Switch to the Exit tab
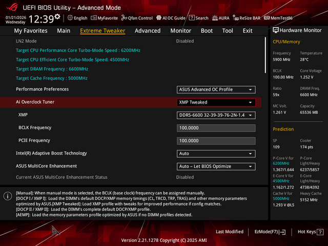The width and height of the screenshot is (328, 246). click(248, 31)
